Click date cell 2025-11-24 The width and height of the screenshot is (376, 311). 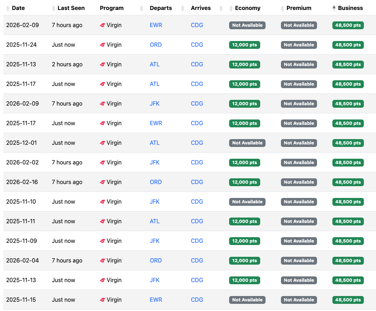pos(21,45)
